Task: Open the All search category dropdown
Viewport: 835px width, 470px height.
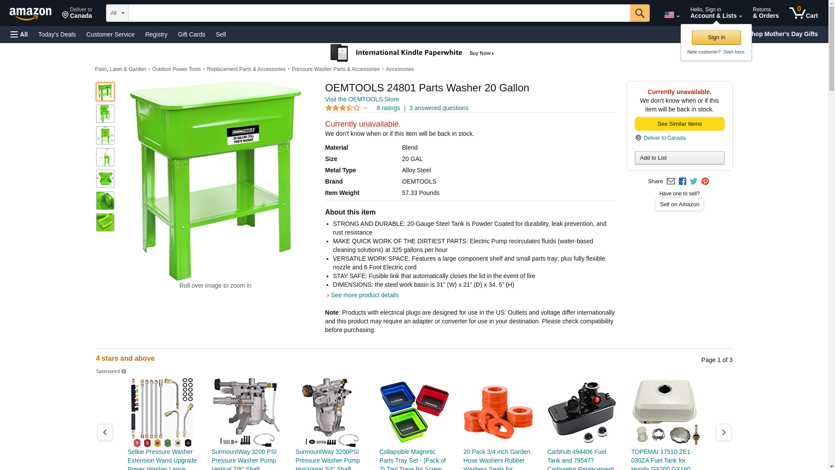Action: click(x=117, y=13)
